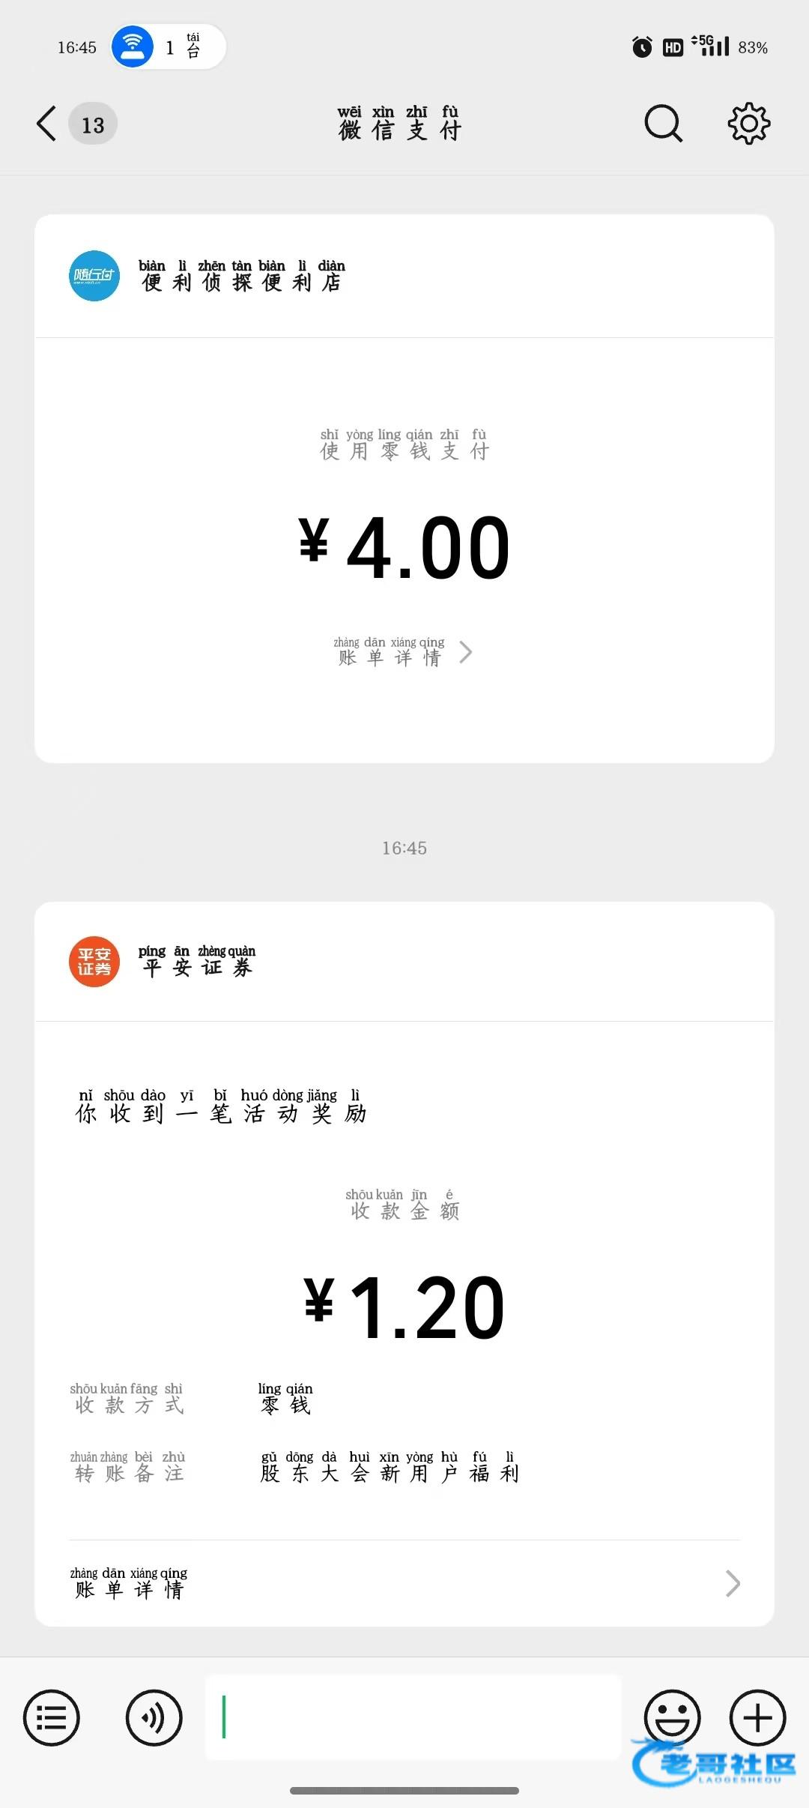Image resolution: width=809 pixels, height=1808 pixels.
Task: Tap the ¥4.00 payment amount
Action: pyautogui.click(x=404, y=549)
